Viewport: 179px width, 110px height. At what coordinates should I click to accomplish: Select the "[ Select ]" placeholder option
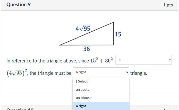83,81
